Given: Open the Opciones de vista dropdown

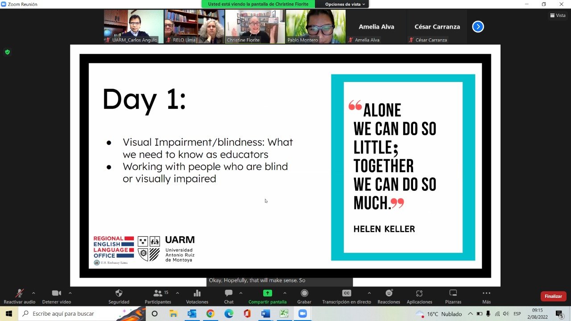Looking at the screenshot, I should 345,4.
